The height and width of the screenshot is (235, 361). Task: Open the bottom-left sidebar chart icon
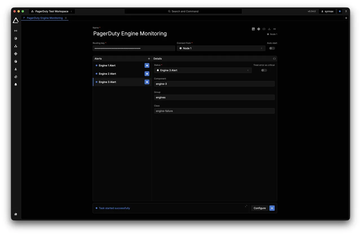tap(16, 214)
